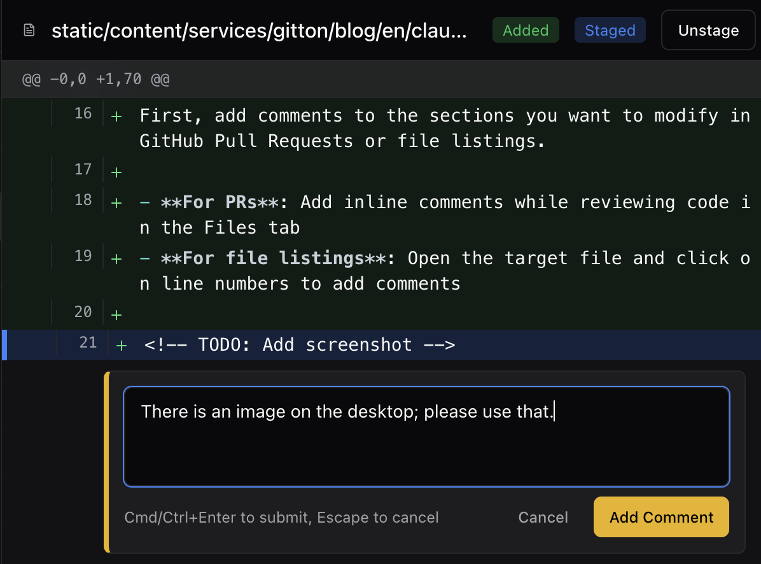Click the blue Staged status badge
This screenshot has height=564, width=761.
tap(610, 31)
